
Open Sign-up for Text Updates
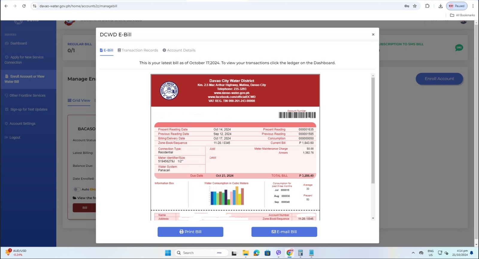point(26,109)
